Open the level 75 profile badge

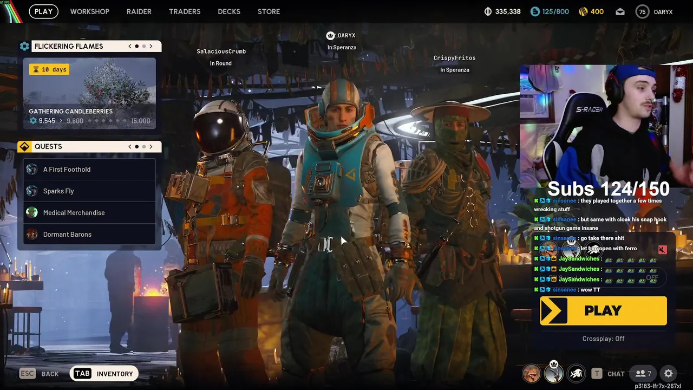click(x=642, y=11)
